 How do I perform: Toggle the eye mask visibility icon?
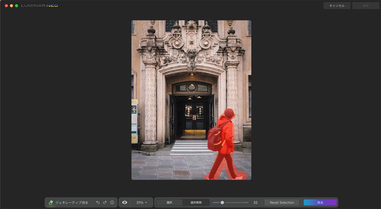(125, 202)
